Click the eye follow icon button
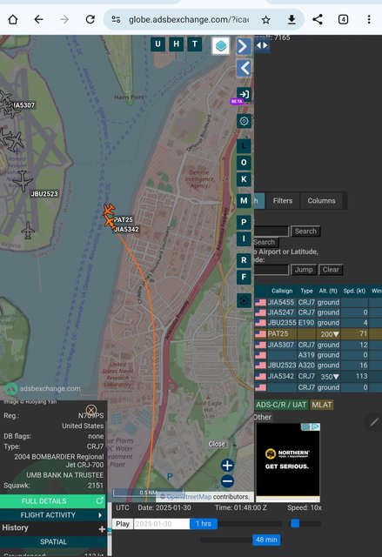 (x=244, y=300)
